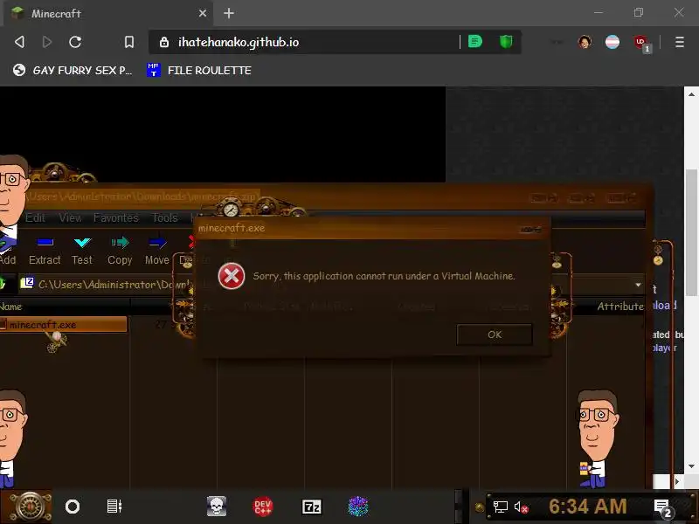Click OK in the minecraft.exe error dialog
This screenshot has height=524, width=699.
point(495,334)
